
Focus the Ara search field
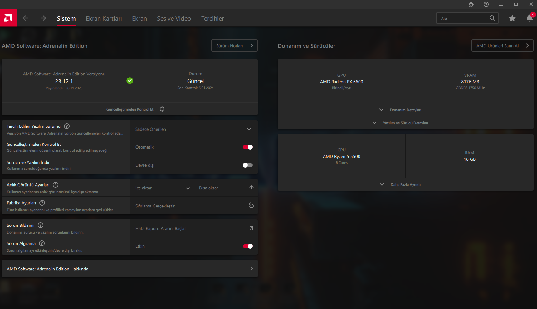467,18
